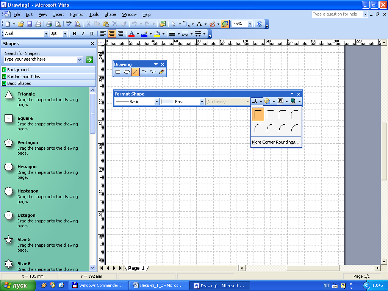This screenshot has height=291, width=388.
Task: Toggle the Drawing Tools toolbar button
Action: [225, 24]
